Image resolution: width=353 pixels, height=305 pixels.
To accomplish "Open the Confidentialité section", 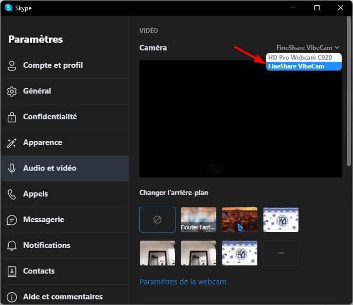I will coord(65,117).
